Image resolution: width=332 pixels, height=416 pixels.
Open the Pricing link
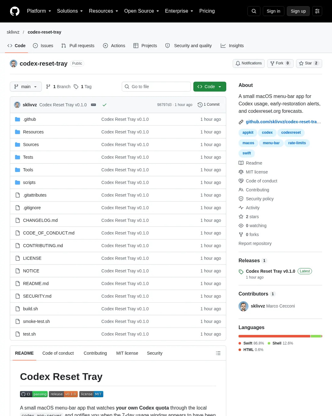207,11
